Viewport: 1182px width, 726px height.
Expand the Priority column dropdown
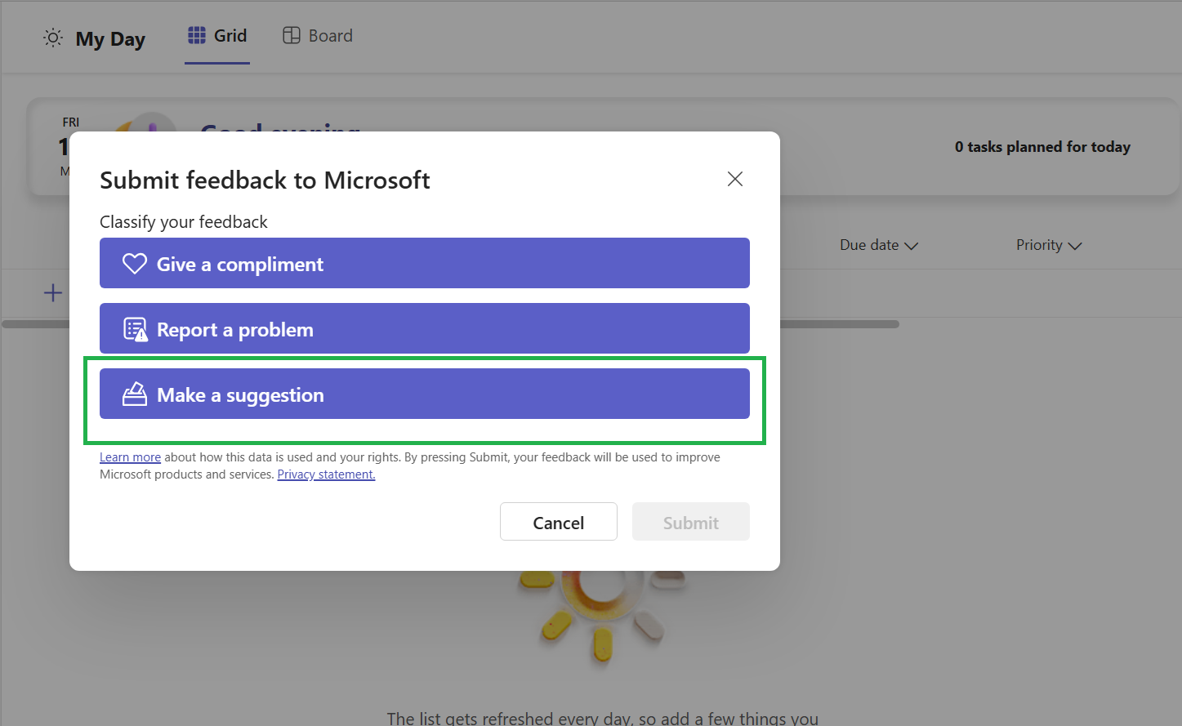point(1049,245)
